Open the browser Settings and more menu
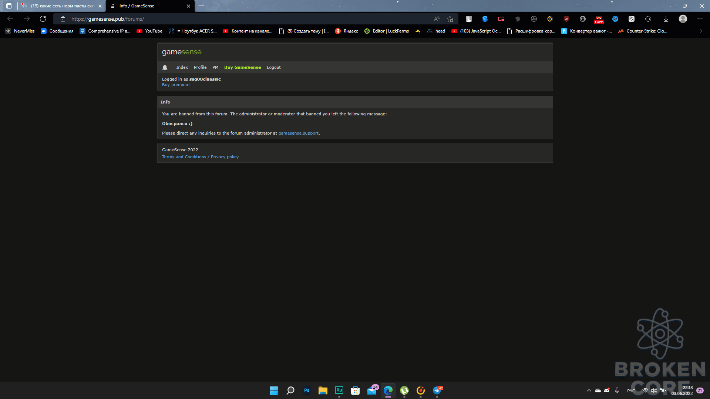 click(700, 19)
